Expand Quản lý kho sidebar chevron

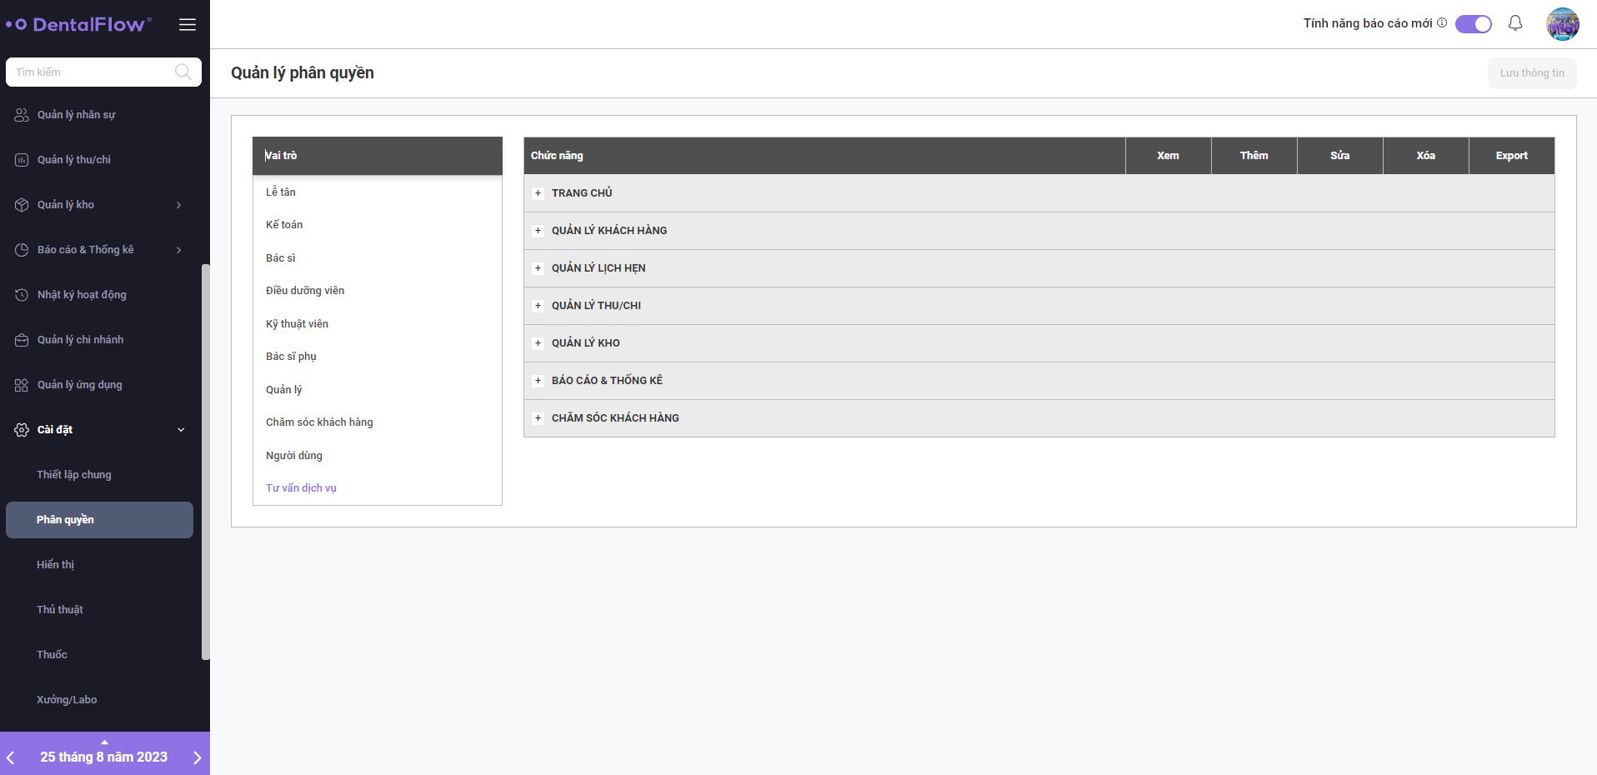click(178, 205)
